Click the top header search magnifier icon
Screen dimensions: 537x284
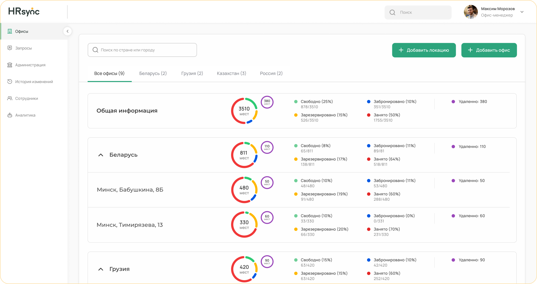tap(392, 12)
